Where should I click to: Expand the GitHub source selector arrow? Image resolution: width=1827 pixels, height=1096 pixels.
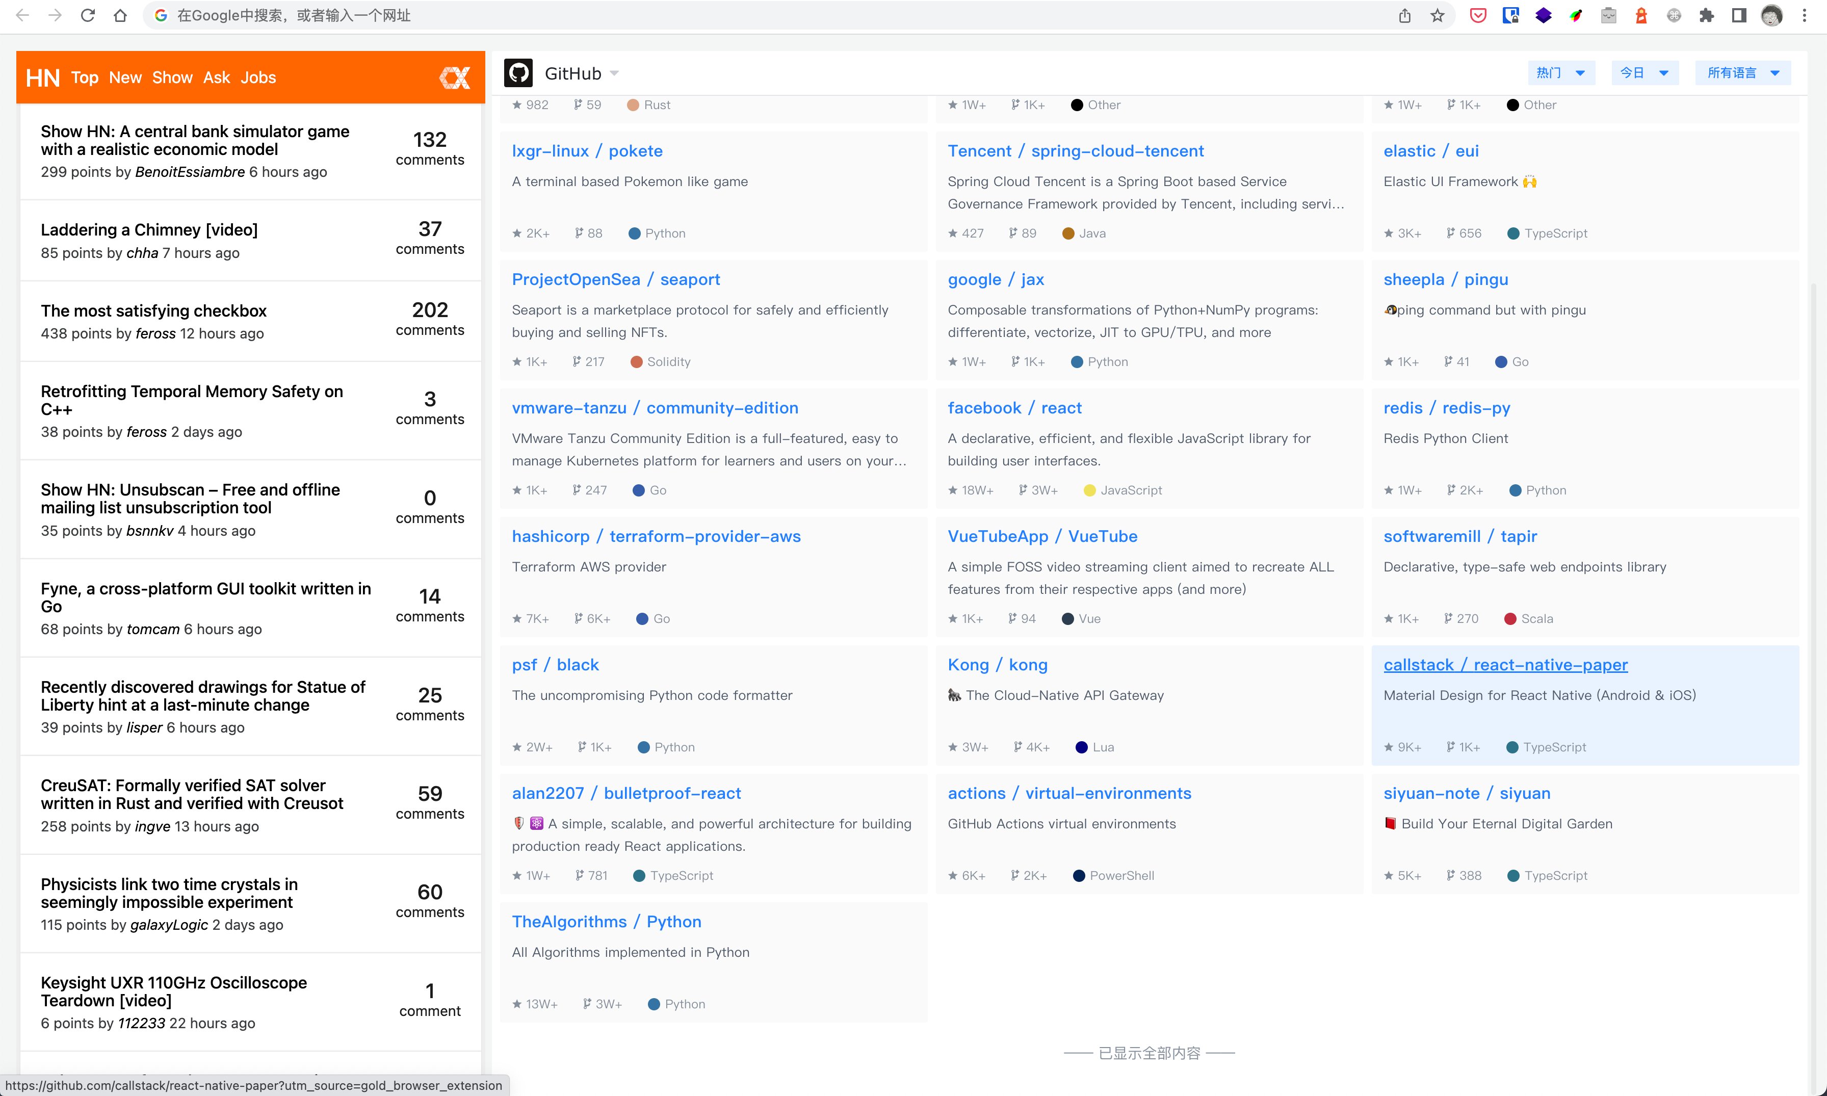(x=614, y=74)
